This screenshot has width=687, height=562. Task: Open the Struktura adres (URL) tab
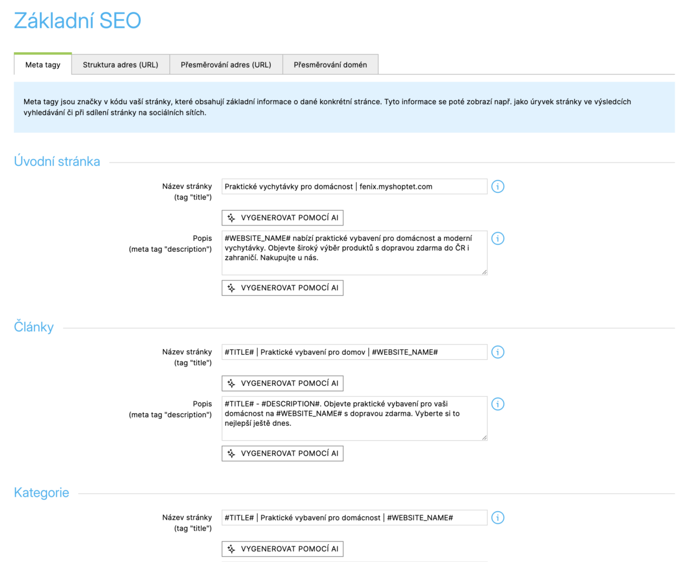pyautogui.click(x=120, y=65)
